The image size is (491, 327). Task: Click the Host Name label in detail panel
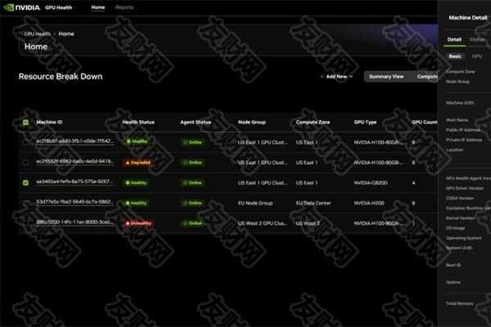(x=457, y=120)
